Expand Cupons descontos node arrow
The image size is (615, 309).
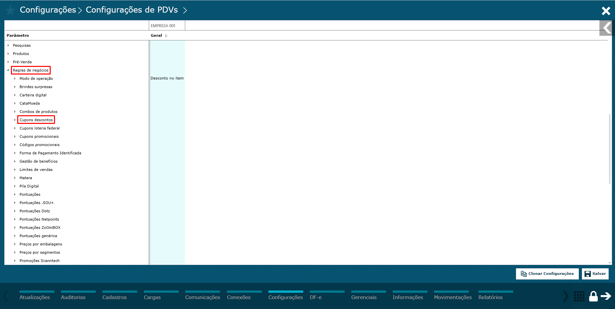tap(15, 120)
